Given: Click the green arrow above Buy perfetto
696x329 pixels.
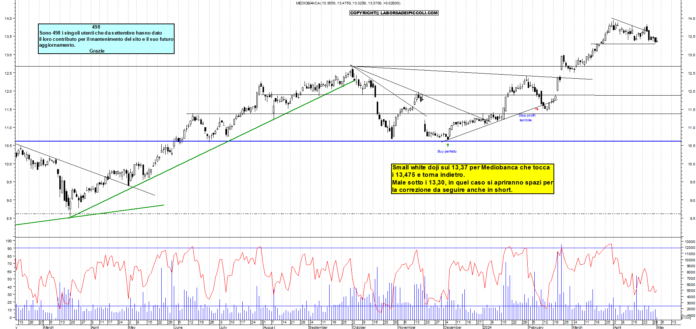Looking at the screenshot, I should click(448, 145).
